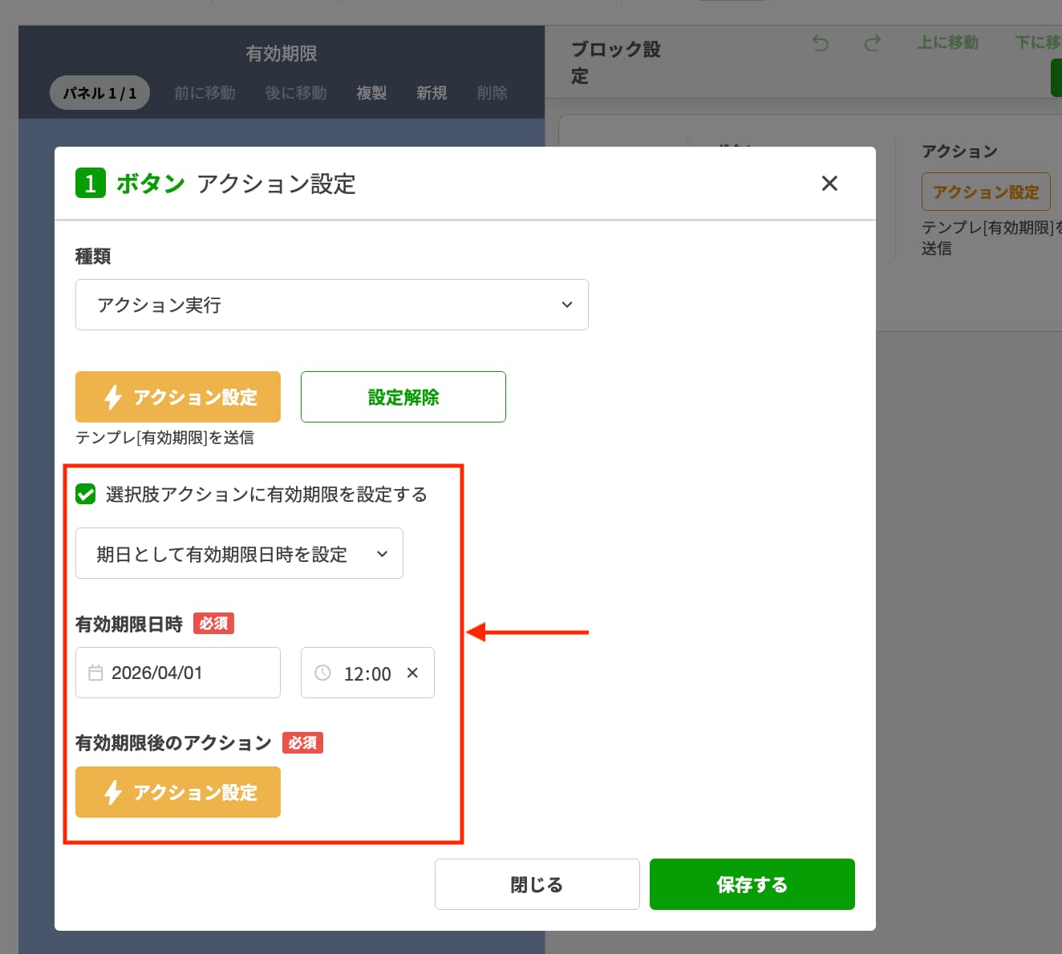The height and width of the screenshot is (954, 1062).
Task: Open the 種類 dropdown showing アクション実行
Action: click(331, 305)
